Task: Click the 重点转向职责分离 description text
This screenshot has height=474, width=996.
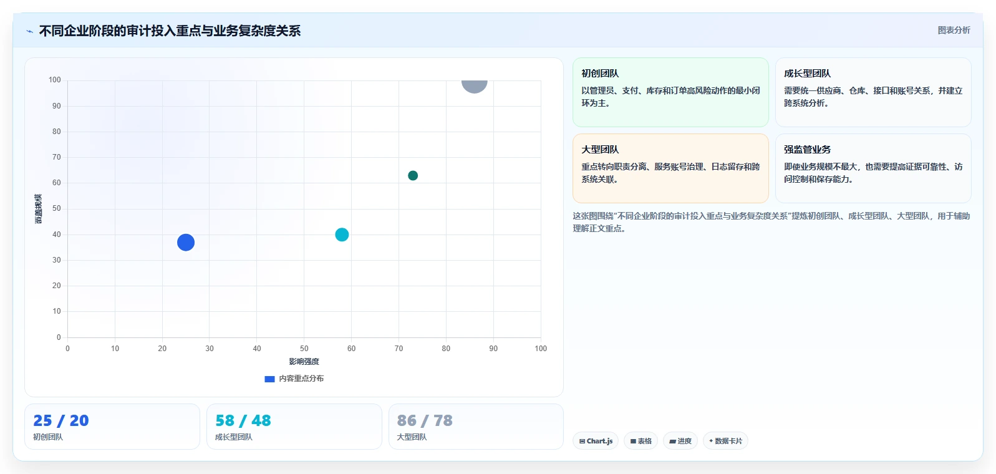Action: pos(670,173)
